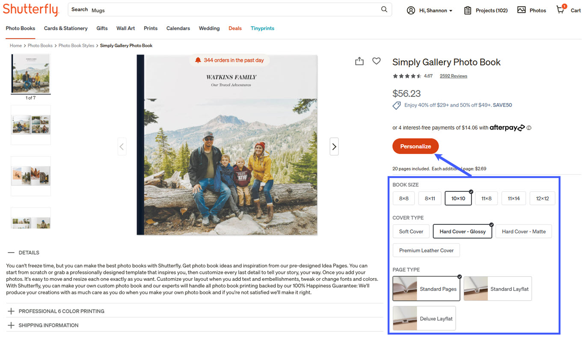Open the 2592 Reviews link
This screenshot has height=339, width=582.
coord(453,76)
